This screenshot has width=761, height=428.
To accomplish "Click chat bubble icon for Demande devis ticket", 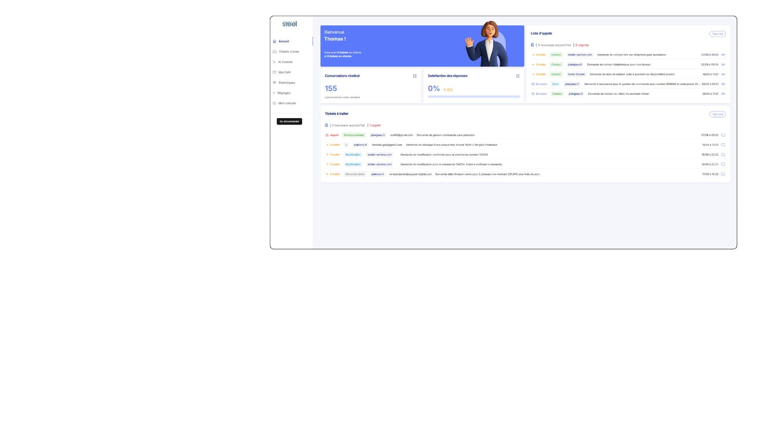I will point(723,174).
